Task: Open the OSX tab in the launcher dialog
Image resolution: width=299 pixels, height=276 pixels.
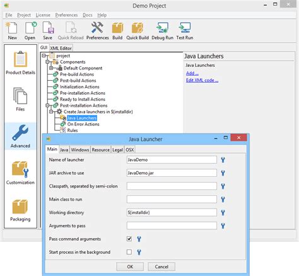Action: 130,150
